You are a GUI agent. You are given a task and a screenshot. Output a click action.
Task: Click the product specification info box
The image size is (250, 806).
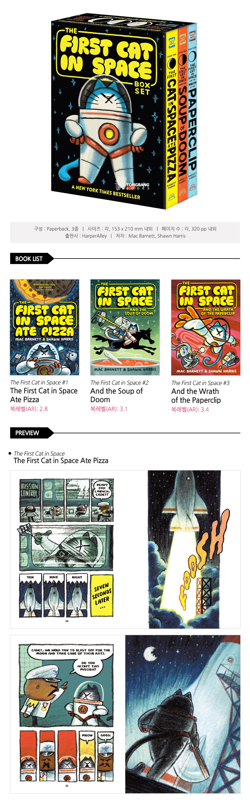pos(125,232)
